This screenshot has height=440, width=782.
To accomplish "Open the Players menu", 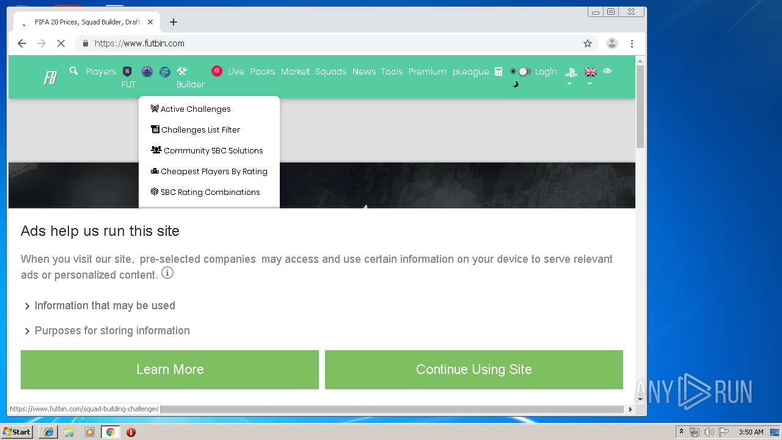I will (x=101, y=71).
